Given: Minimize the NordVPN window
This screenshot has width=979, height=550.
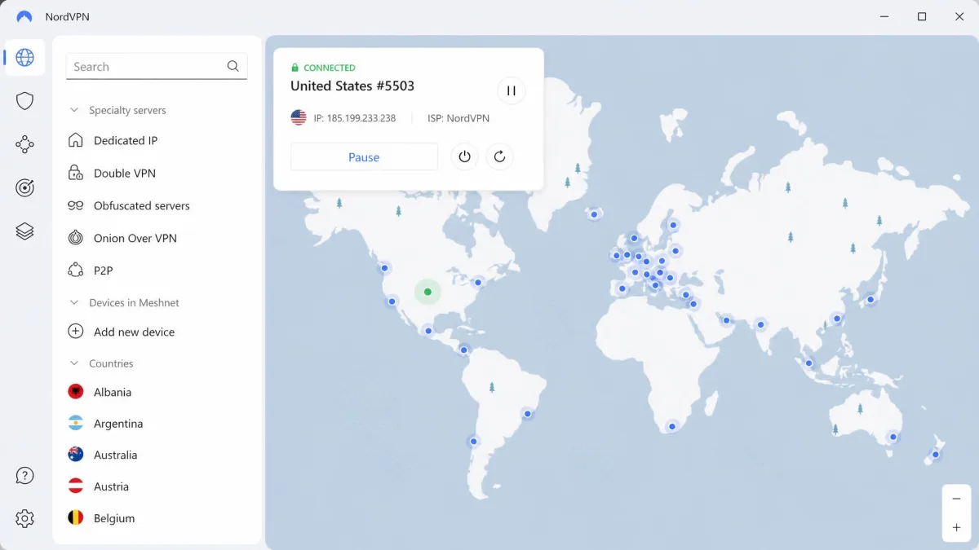Looking at the screenshot, I should coord(884,16).
